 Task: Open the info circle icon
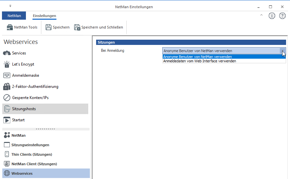(272, 16)
